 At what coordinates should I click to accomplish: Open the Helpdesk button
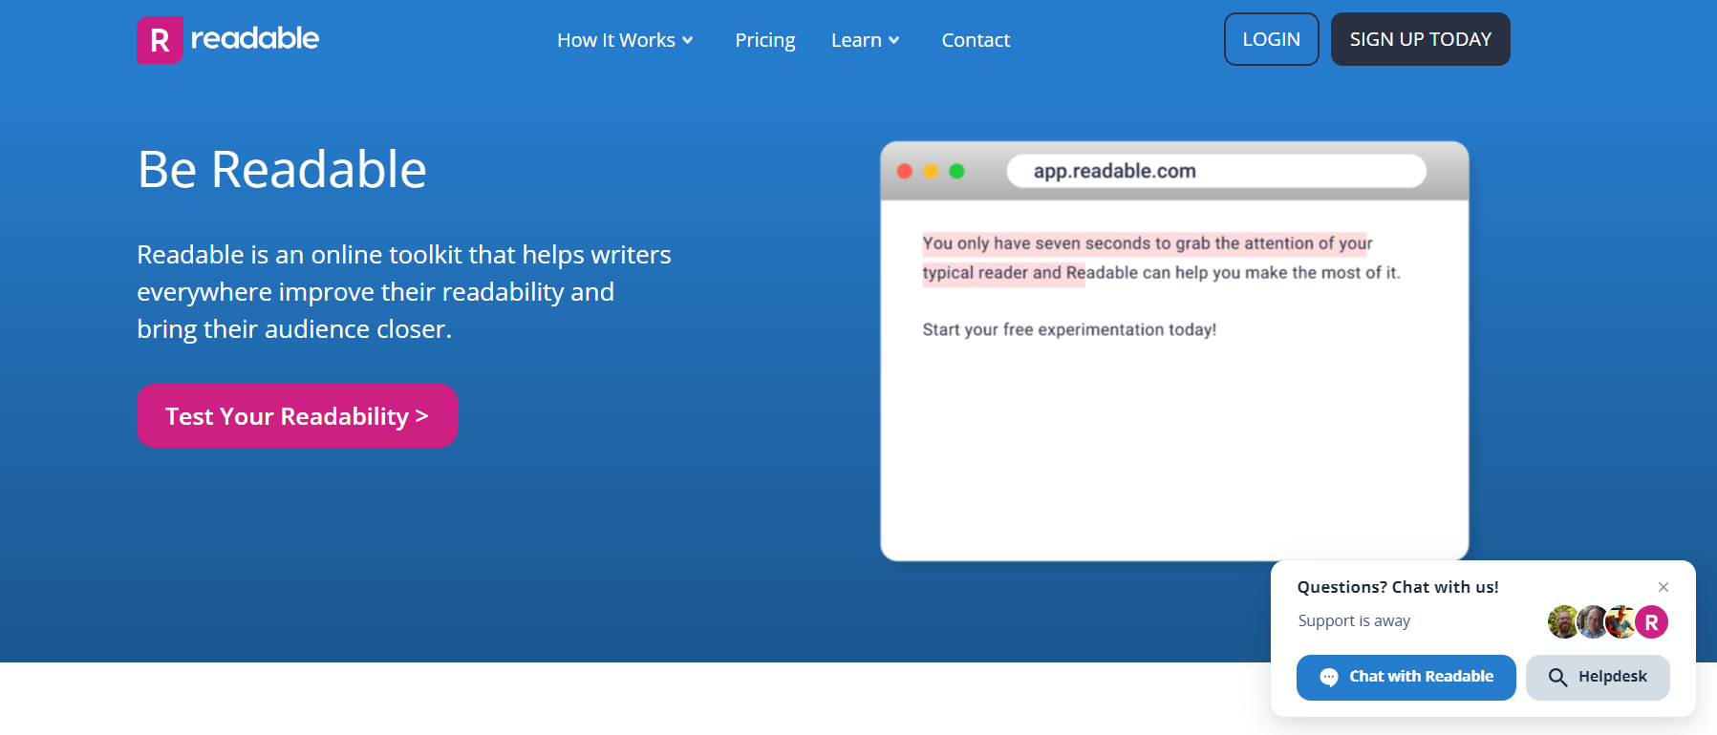tap(1598, 677)
